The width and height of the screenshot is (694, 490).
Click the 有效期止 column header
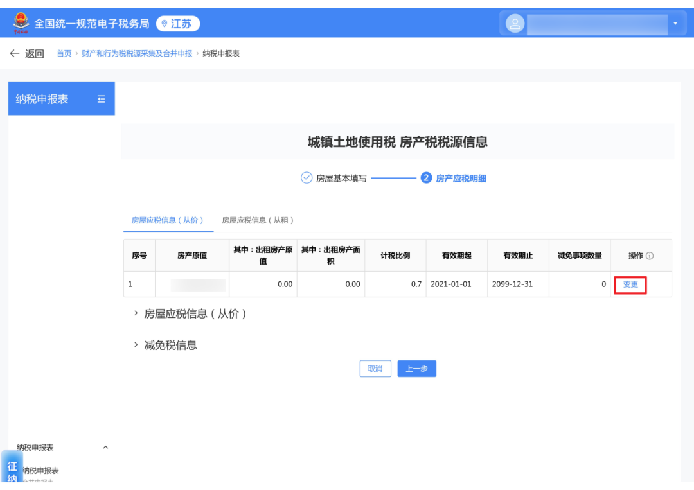519,255
